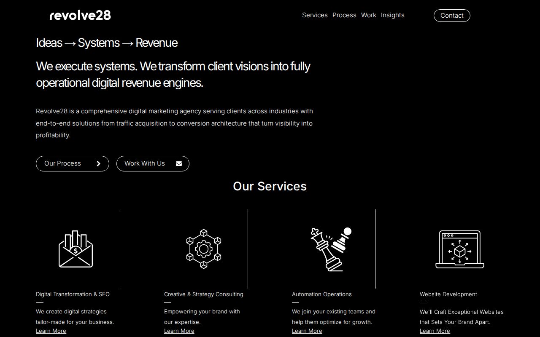Viewport: 540px width, 337px height.
Task: Click the Automation Operations title
Action: pos(322,294)
